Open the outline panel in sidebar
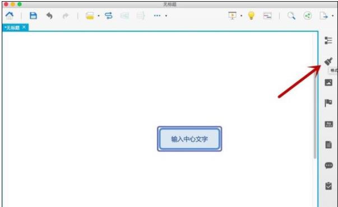 click(x=328, y=40)
